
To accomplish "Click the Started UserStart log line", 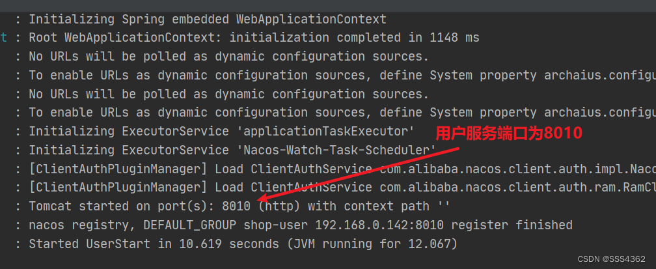I will (236, 244).
